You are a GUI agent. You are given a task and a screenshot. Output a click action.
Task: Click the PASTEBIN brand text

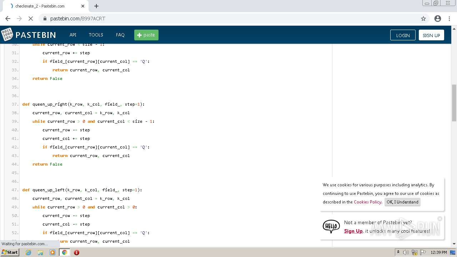tap(36, 35)
